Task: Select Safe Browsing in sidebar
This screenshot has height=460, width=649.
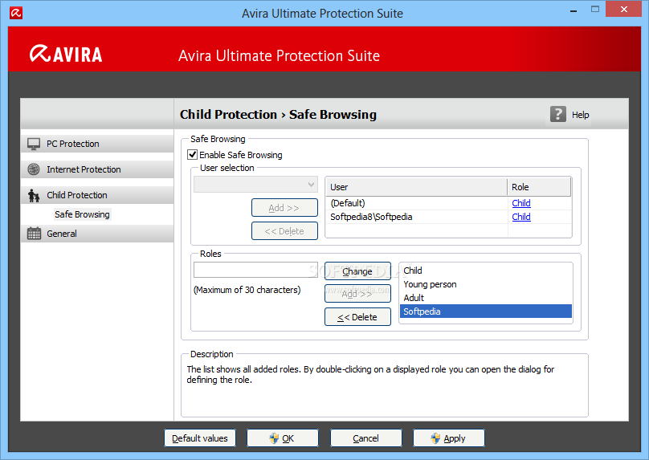Action: point(82,214)
